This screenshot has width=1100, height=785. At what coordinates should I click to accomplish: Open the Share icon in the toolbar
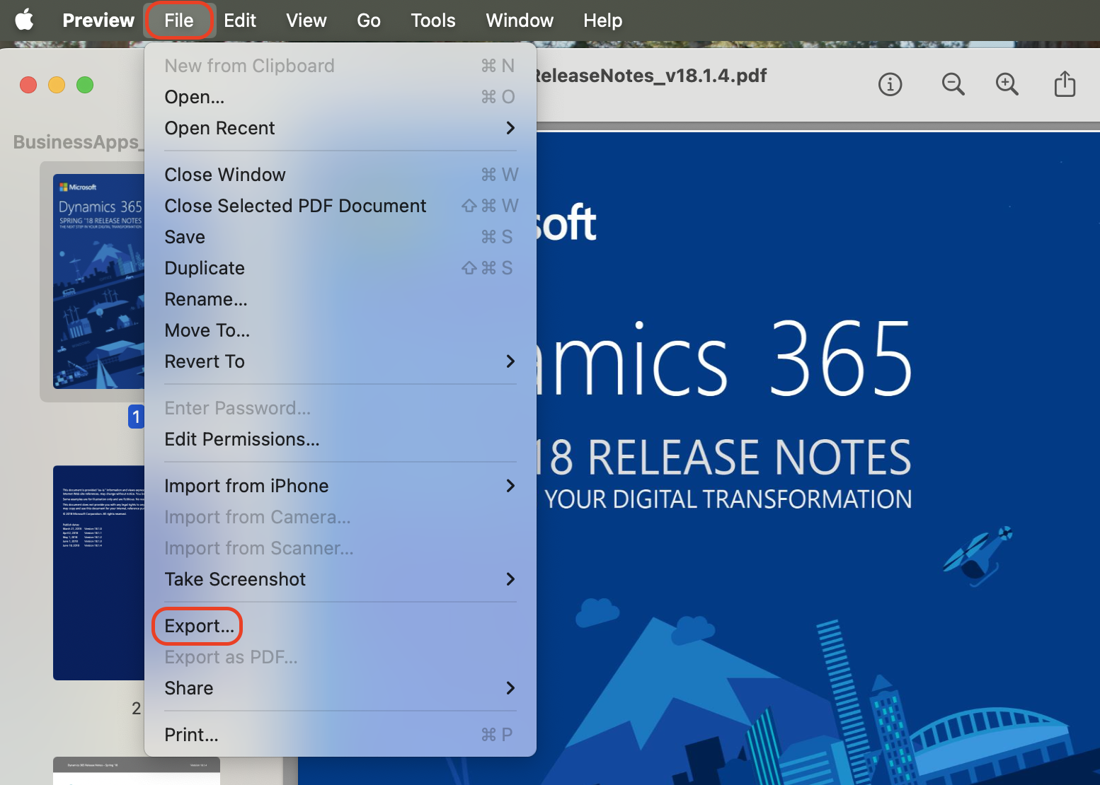[x=1065, y=84]
